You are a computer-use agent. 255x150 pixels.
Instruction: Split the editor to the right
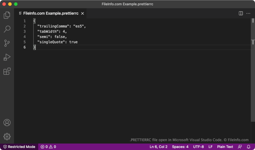(x=241, y=13)
